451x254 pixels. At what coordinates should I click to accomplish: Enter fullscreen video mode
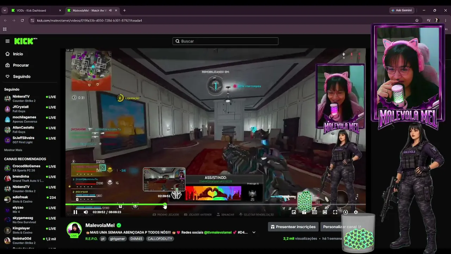pyautogui.click(x=335, y=212)
